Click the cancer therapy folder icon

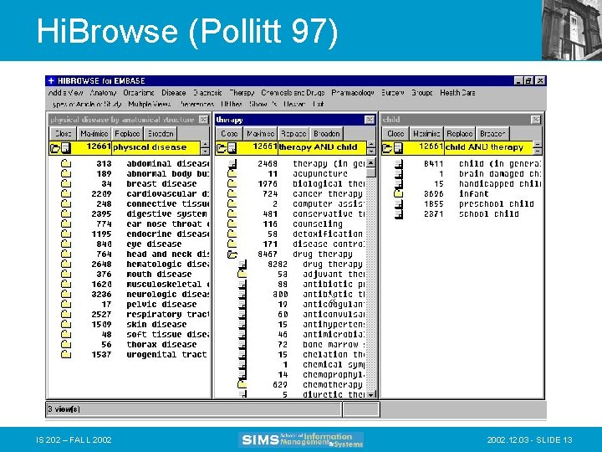coord(232,193)
